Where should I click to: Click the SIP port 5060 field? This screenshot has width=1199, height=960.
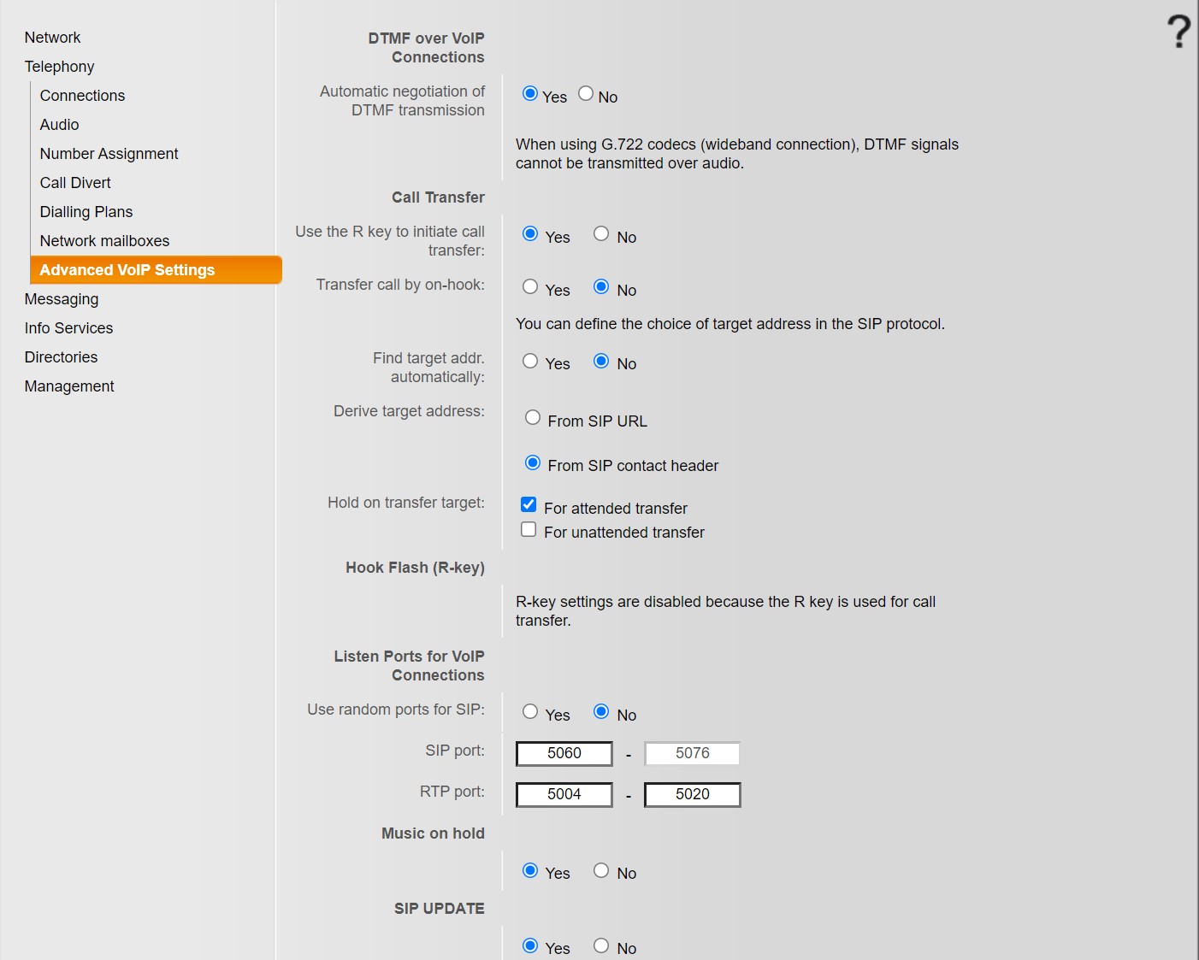pos(564,753)
